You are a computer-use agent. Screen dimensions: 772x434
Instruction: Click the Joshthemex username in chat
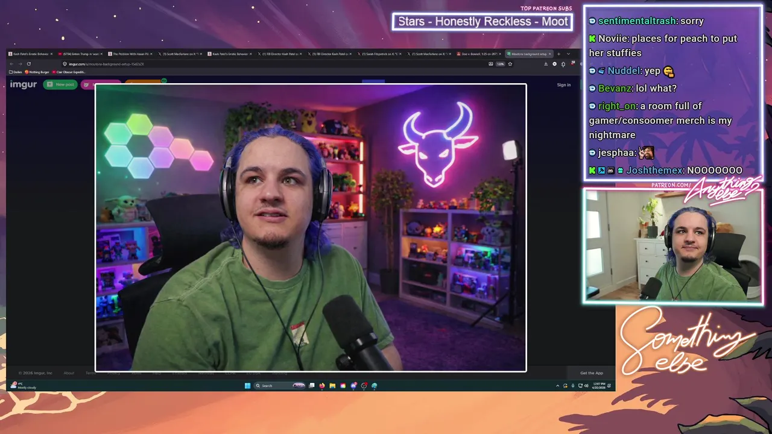[x=654, y=171]
